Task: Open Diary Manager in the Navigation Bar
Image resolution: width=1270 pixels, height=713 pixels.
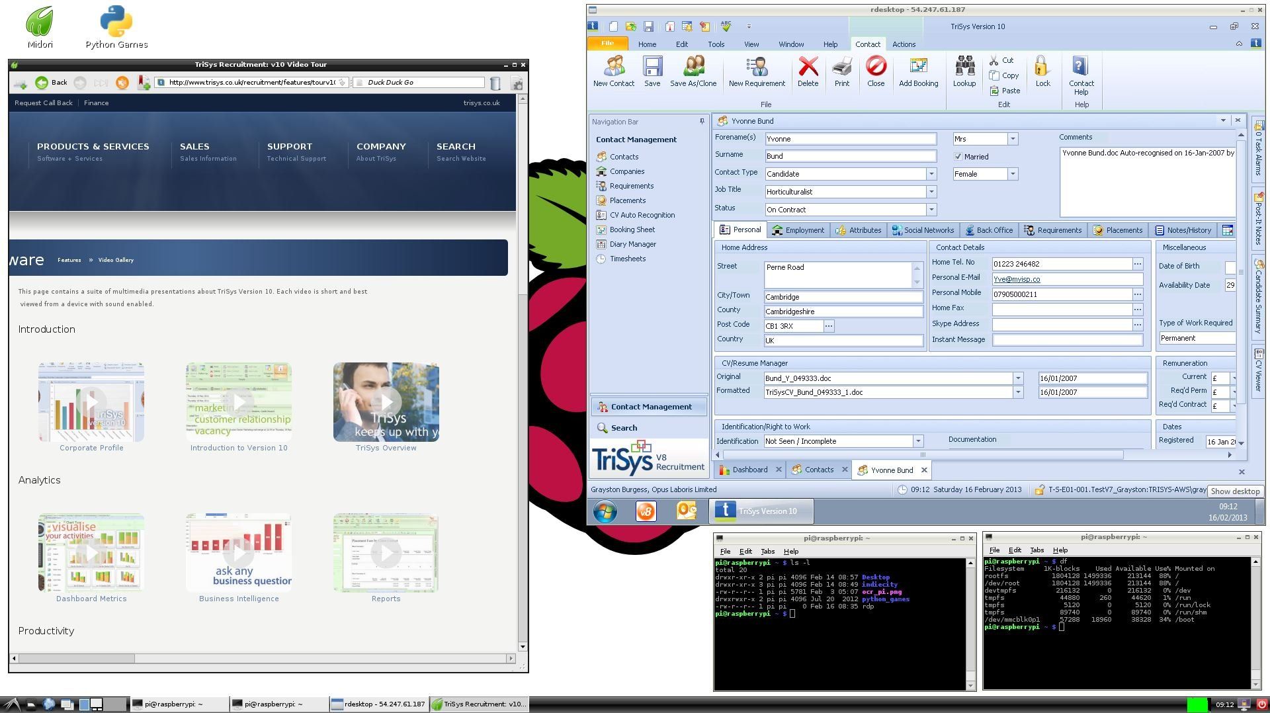Action: (x=626, y=244)
